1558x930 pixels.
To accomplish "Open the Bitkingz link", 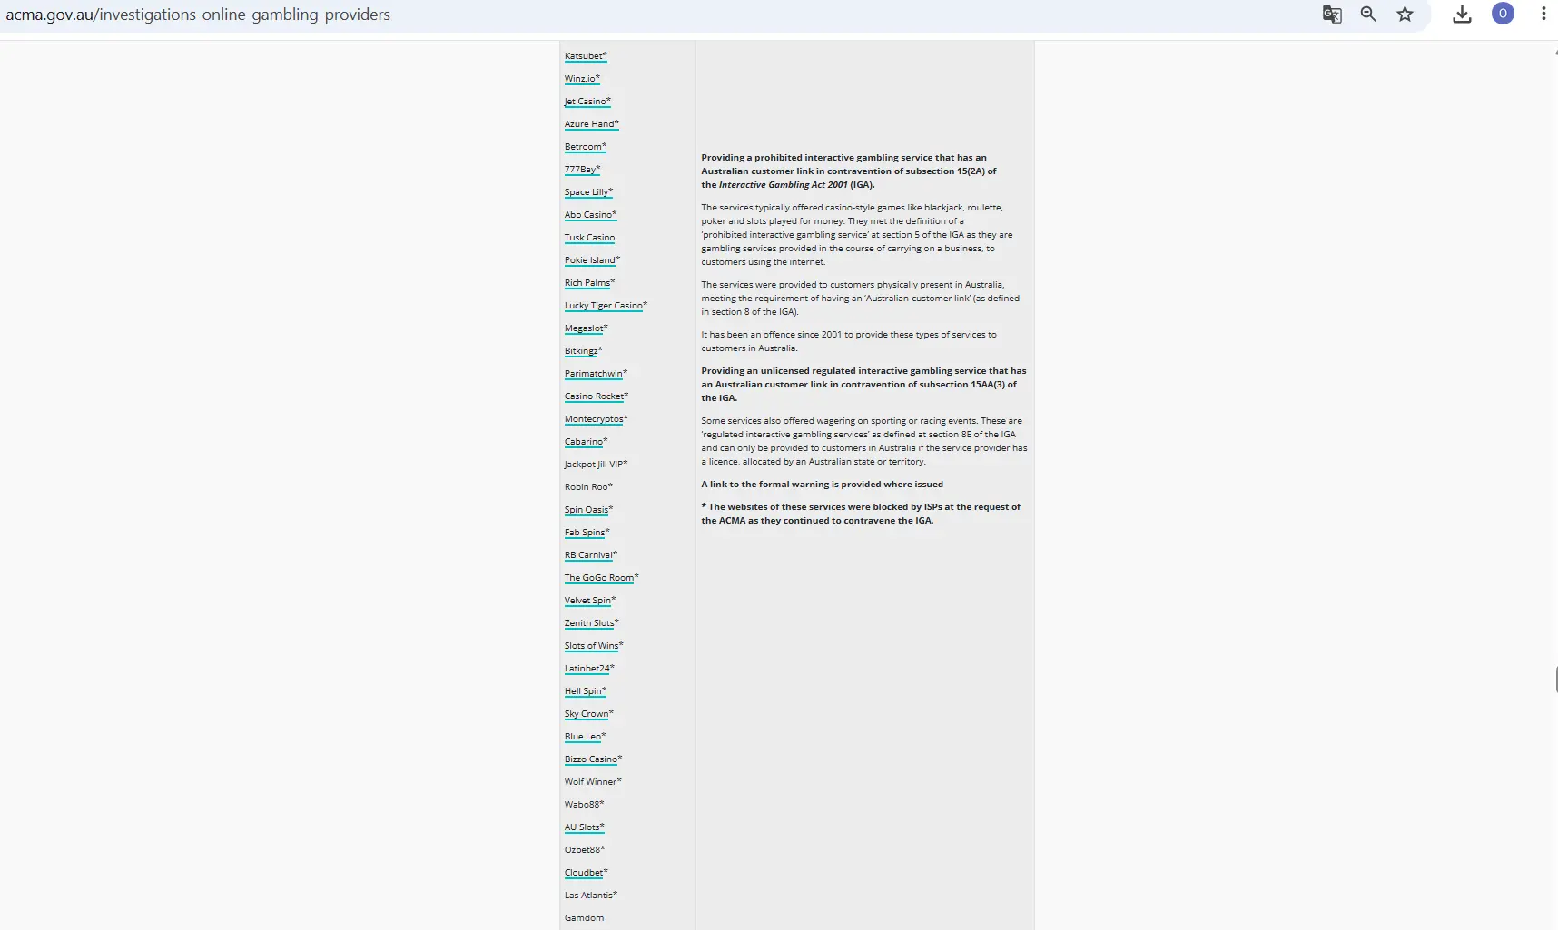I will click(583, 351).
